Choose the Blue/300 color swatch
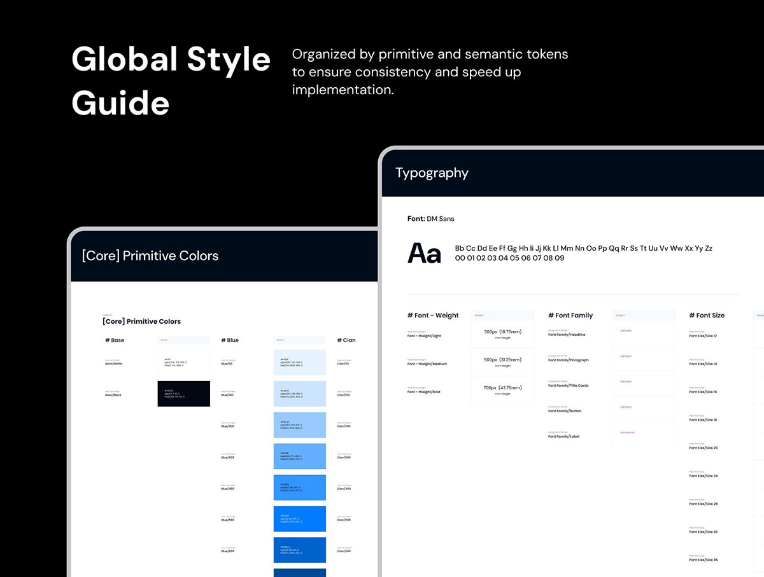Screen dimensions: 764x577 tap(299, 456)
